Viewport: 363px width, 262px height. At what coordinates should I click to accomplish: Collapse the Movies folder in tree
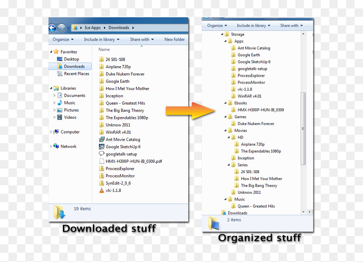tap(225, 131)
